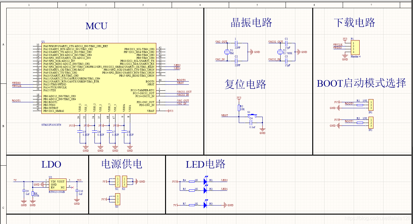Select the R3 10K resistor symbol
This screenshot has height=224, width=413.
[360, 123]
